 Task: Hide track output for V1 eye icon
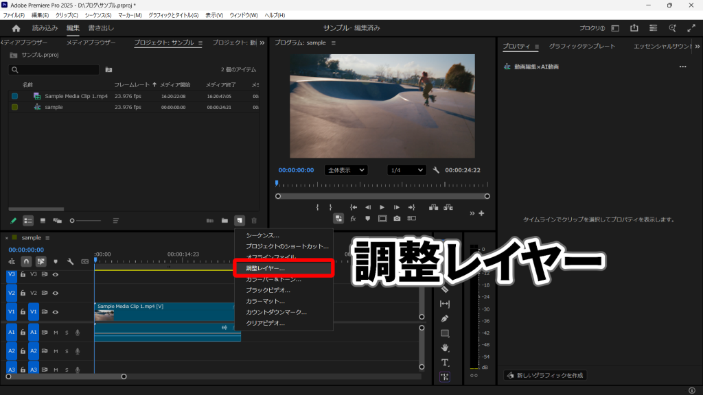pos(56,312)
